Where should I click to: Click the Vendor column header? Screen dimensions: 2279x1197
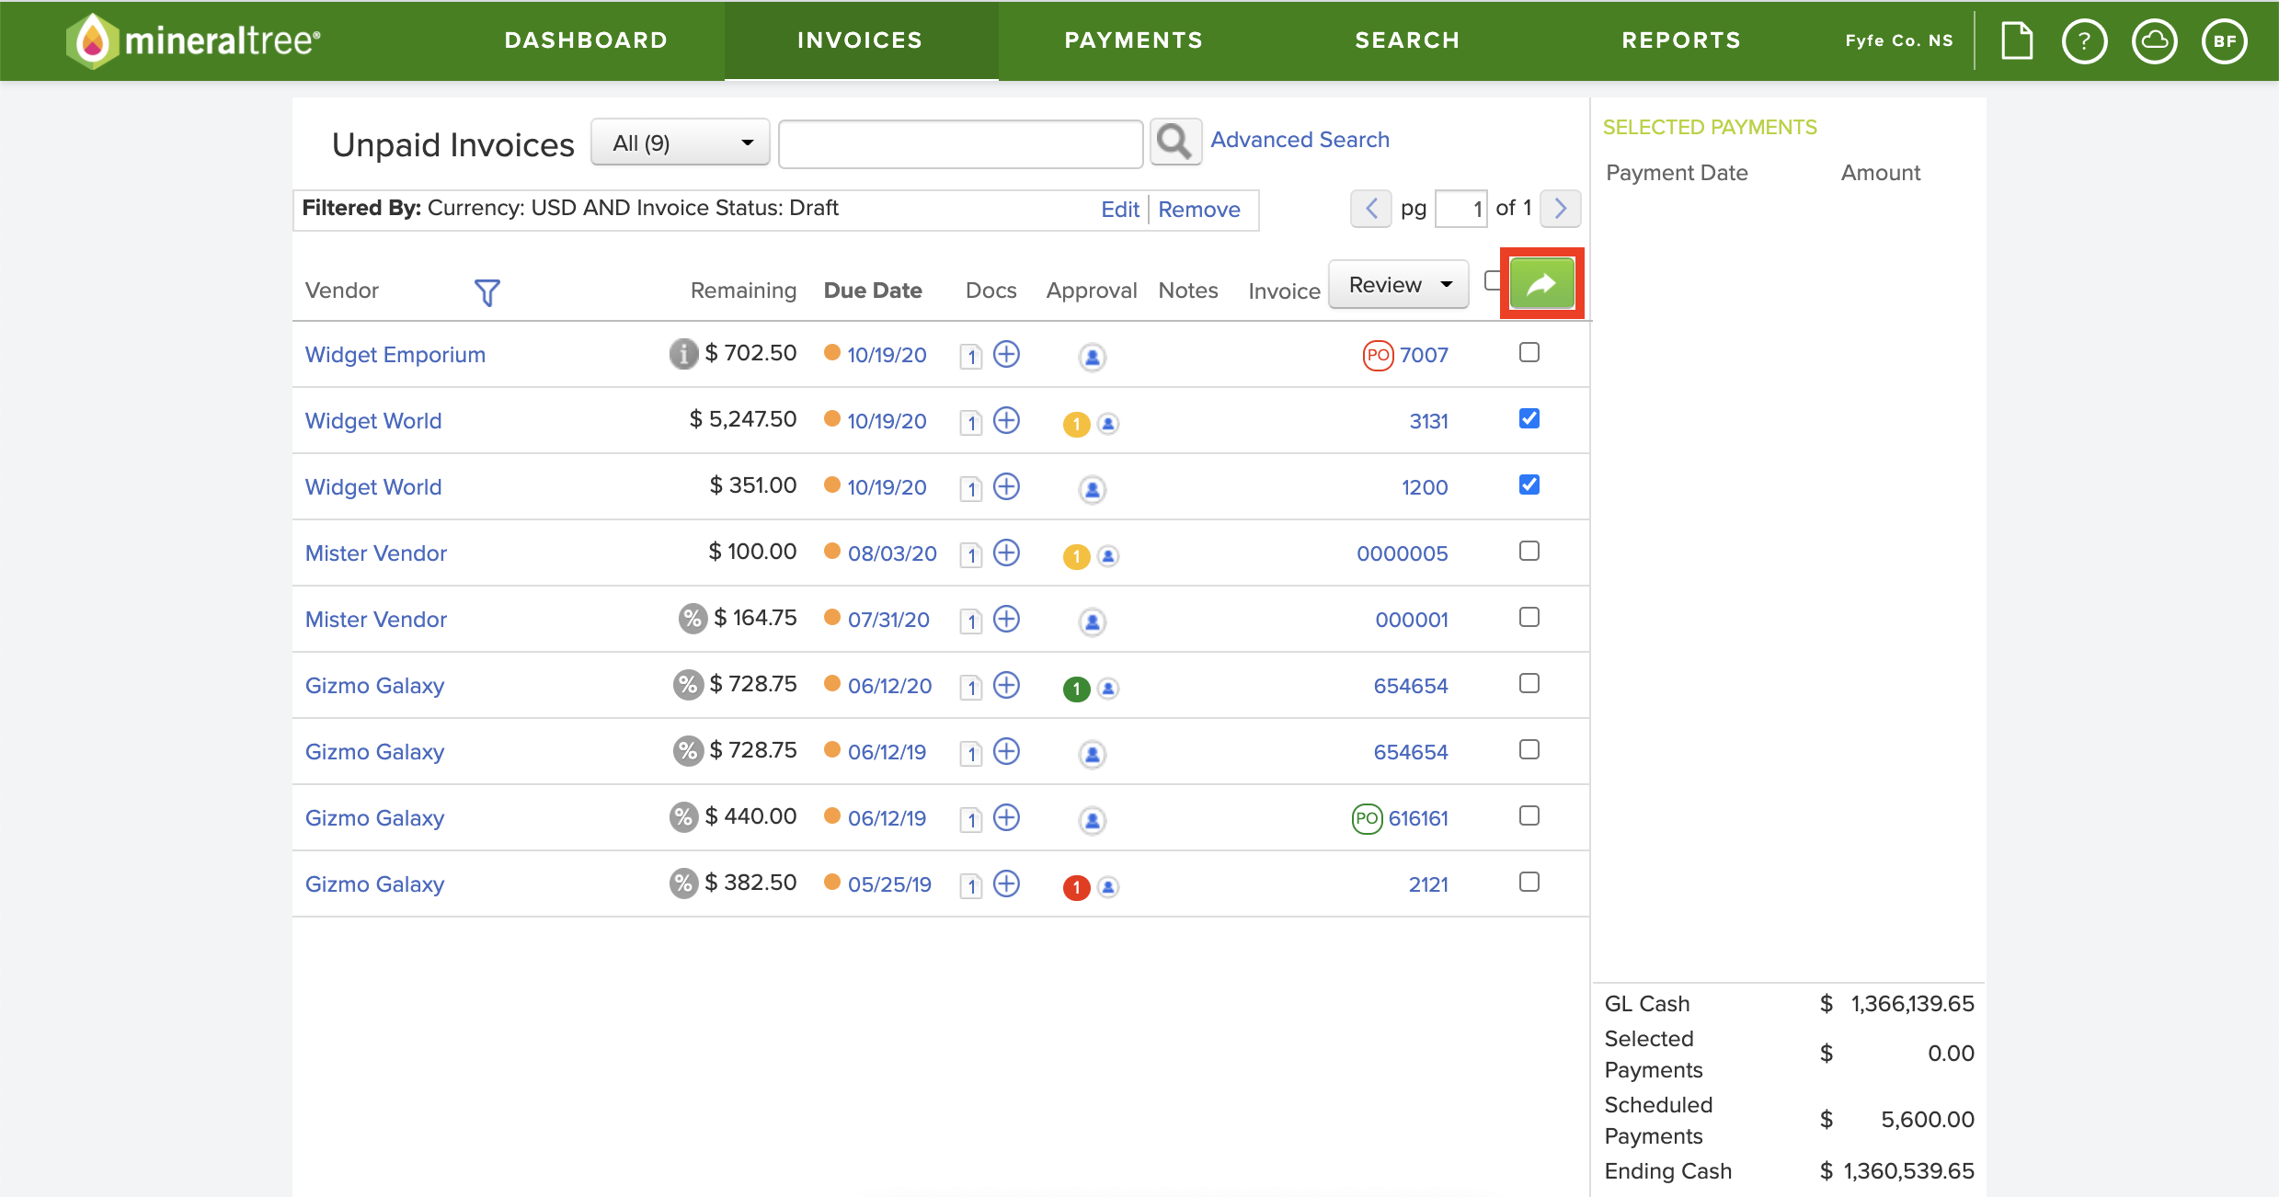coord(342,291)
